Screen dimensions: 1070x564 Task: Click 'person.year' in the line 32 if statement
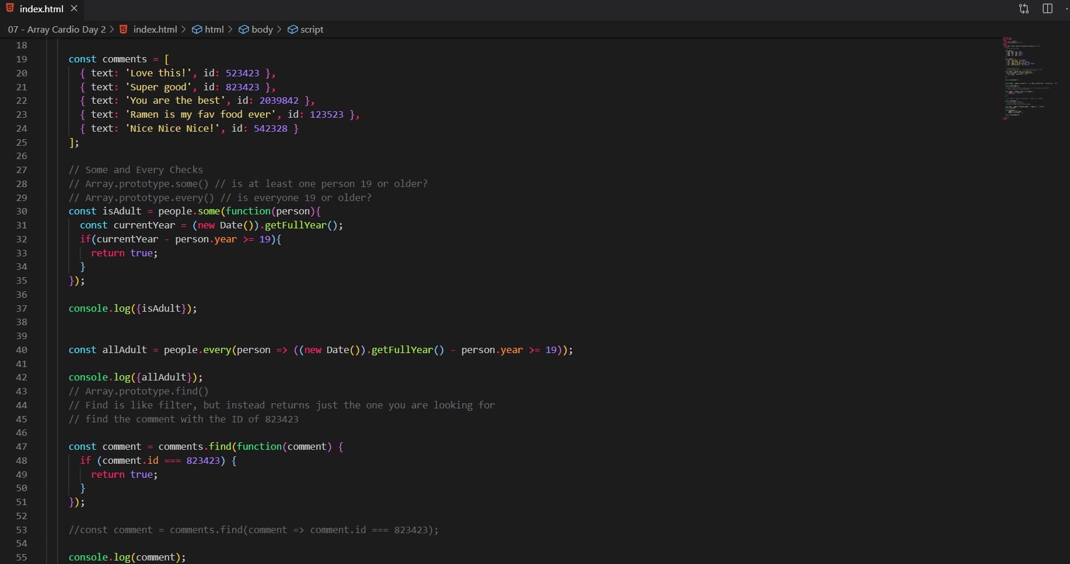pyautogui.click(x=206, y=239)
